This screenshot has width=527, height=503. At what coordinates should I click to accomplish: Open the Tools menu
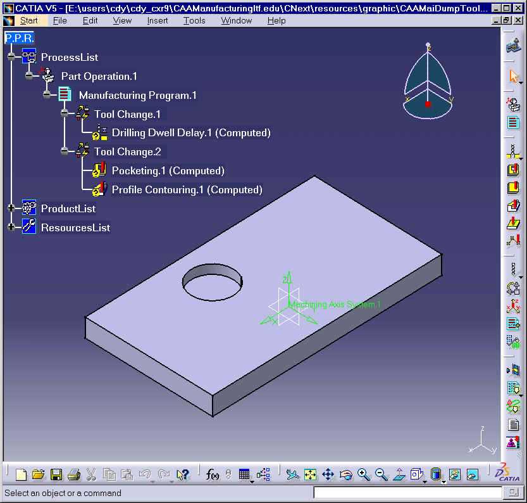tap(194, 20)
